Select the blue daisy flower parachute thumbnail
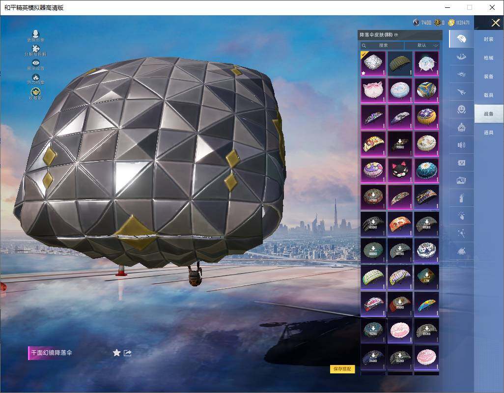Image resolution: width=504 pixels, height=393 pixels. (426, 170)
